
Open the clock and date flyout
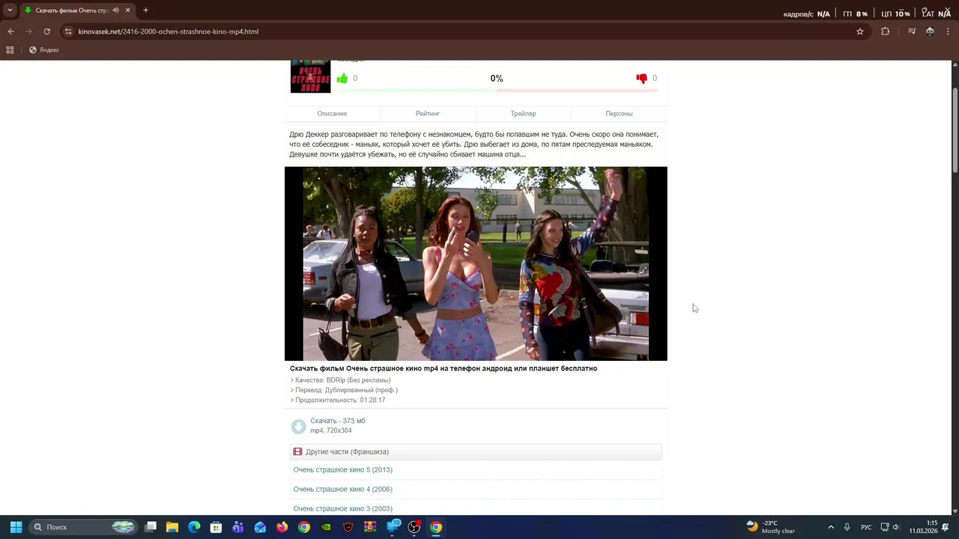[x=923, y=527]
